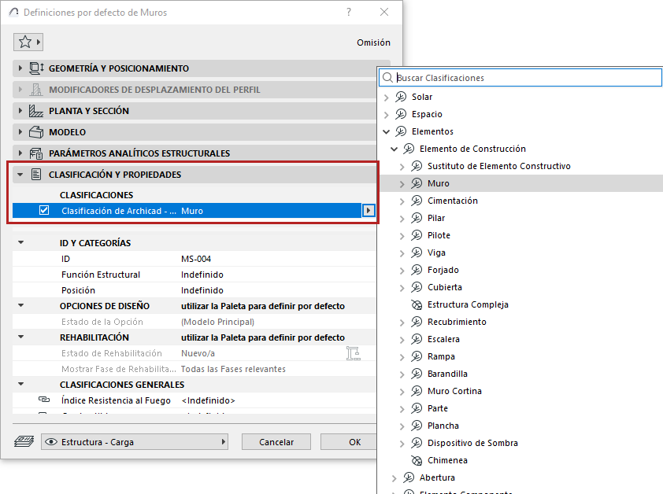This screenshot has height=494, width=663.
Task: Click the help question mark in title bar
Action: pos(349,13)
